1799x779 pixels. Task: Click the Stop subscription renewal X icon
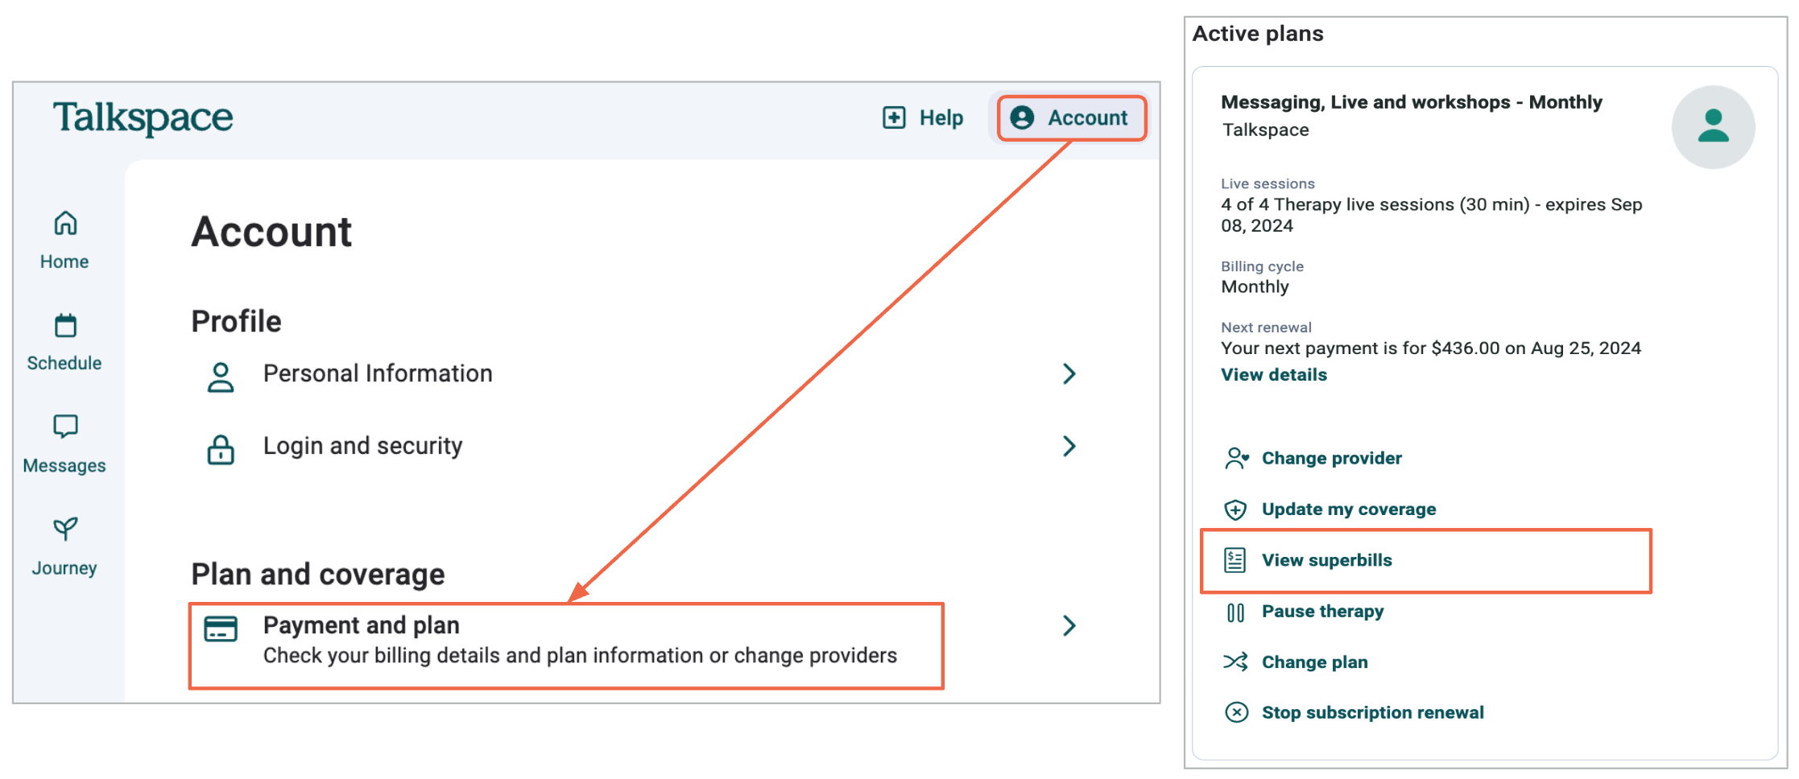[1236, 712]
